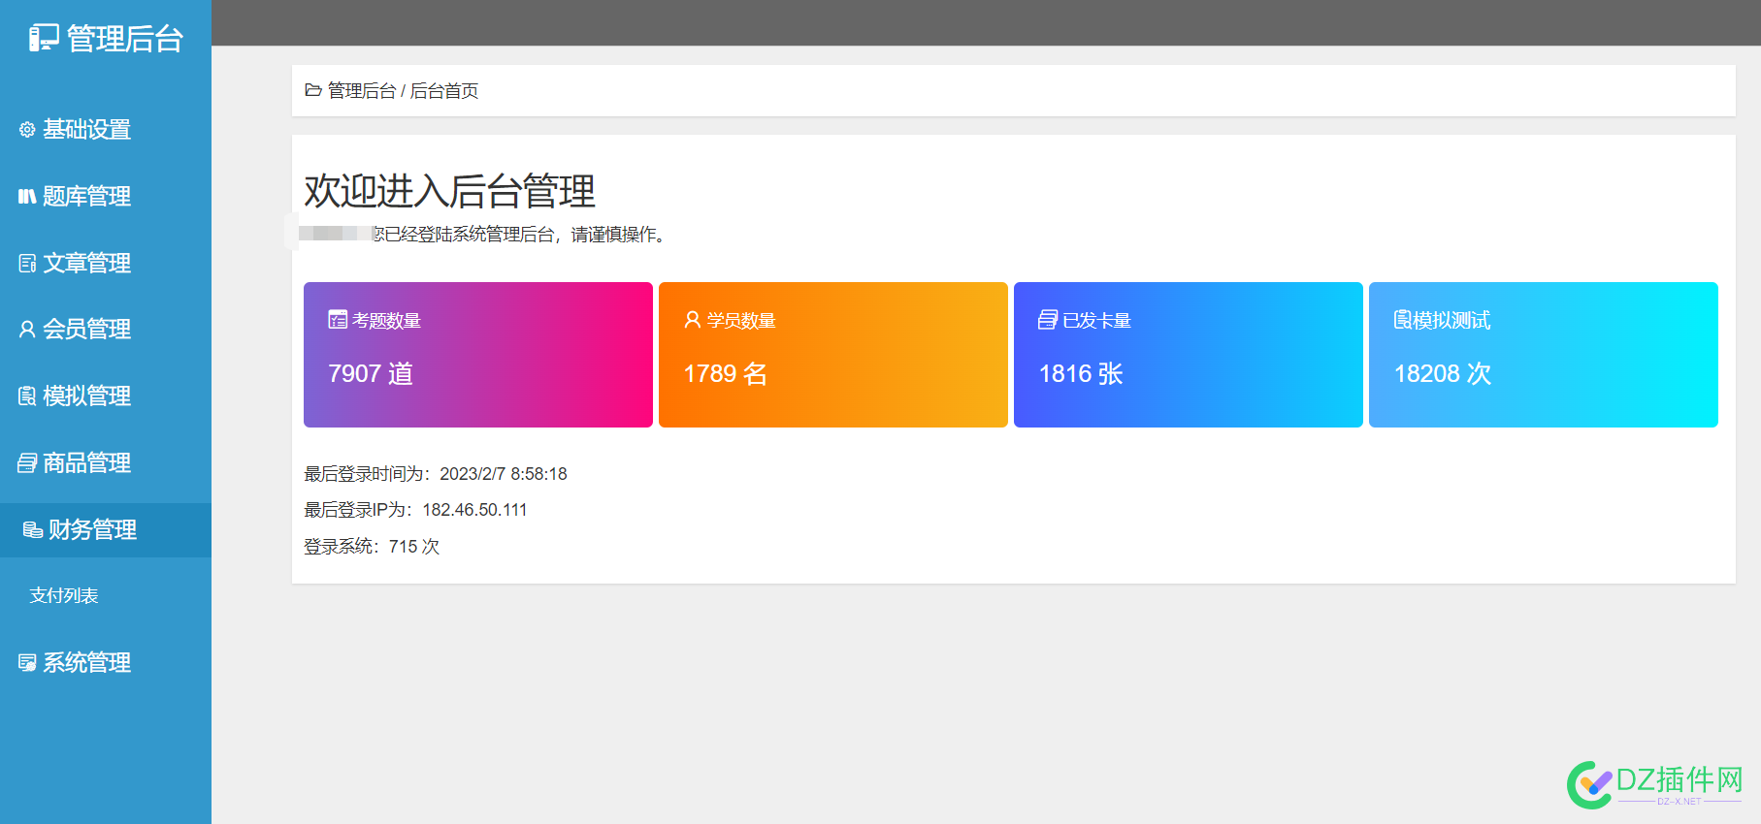Open the orange 学员数量 card
Screen dimensions: 1761x824
pos(833,355)
